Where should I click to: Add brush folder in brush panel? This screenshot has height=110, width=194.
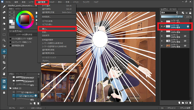click(31, 103)
